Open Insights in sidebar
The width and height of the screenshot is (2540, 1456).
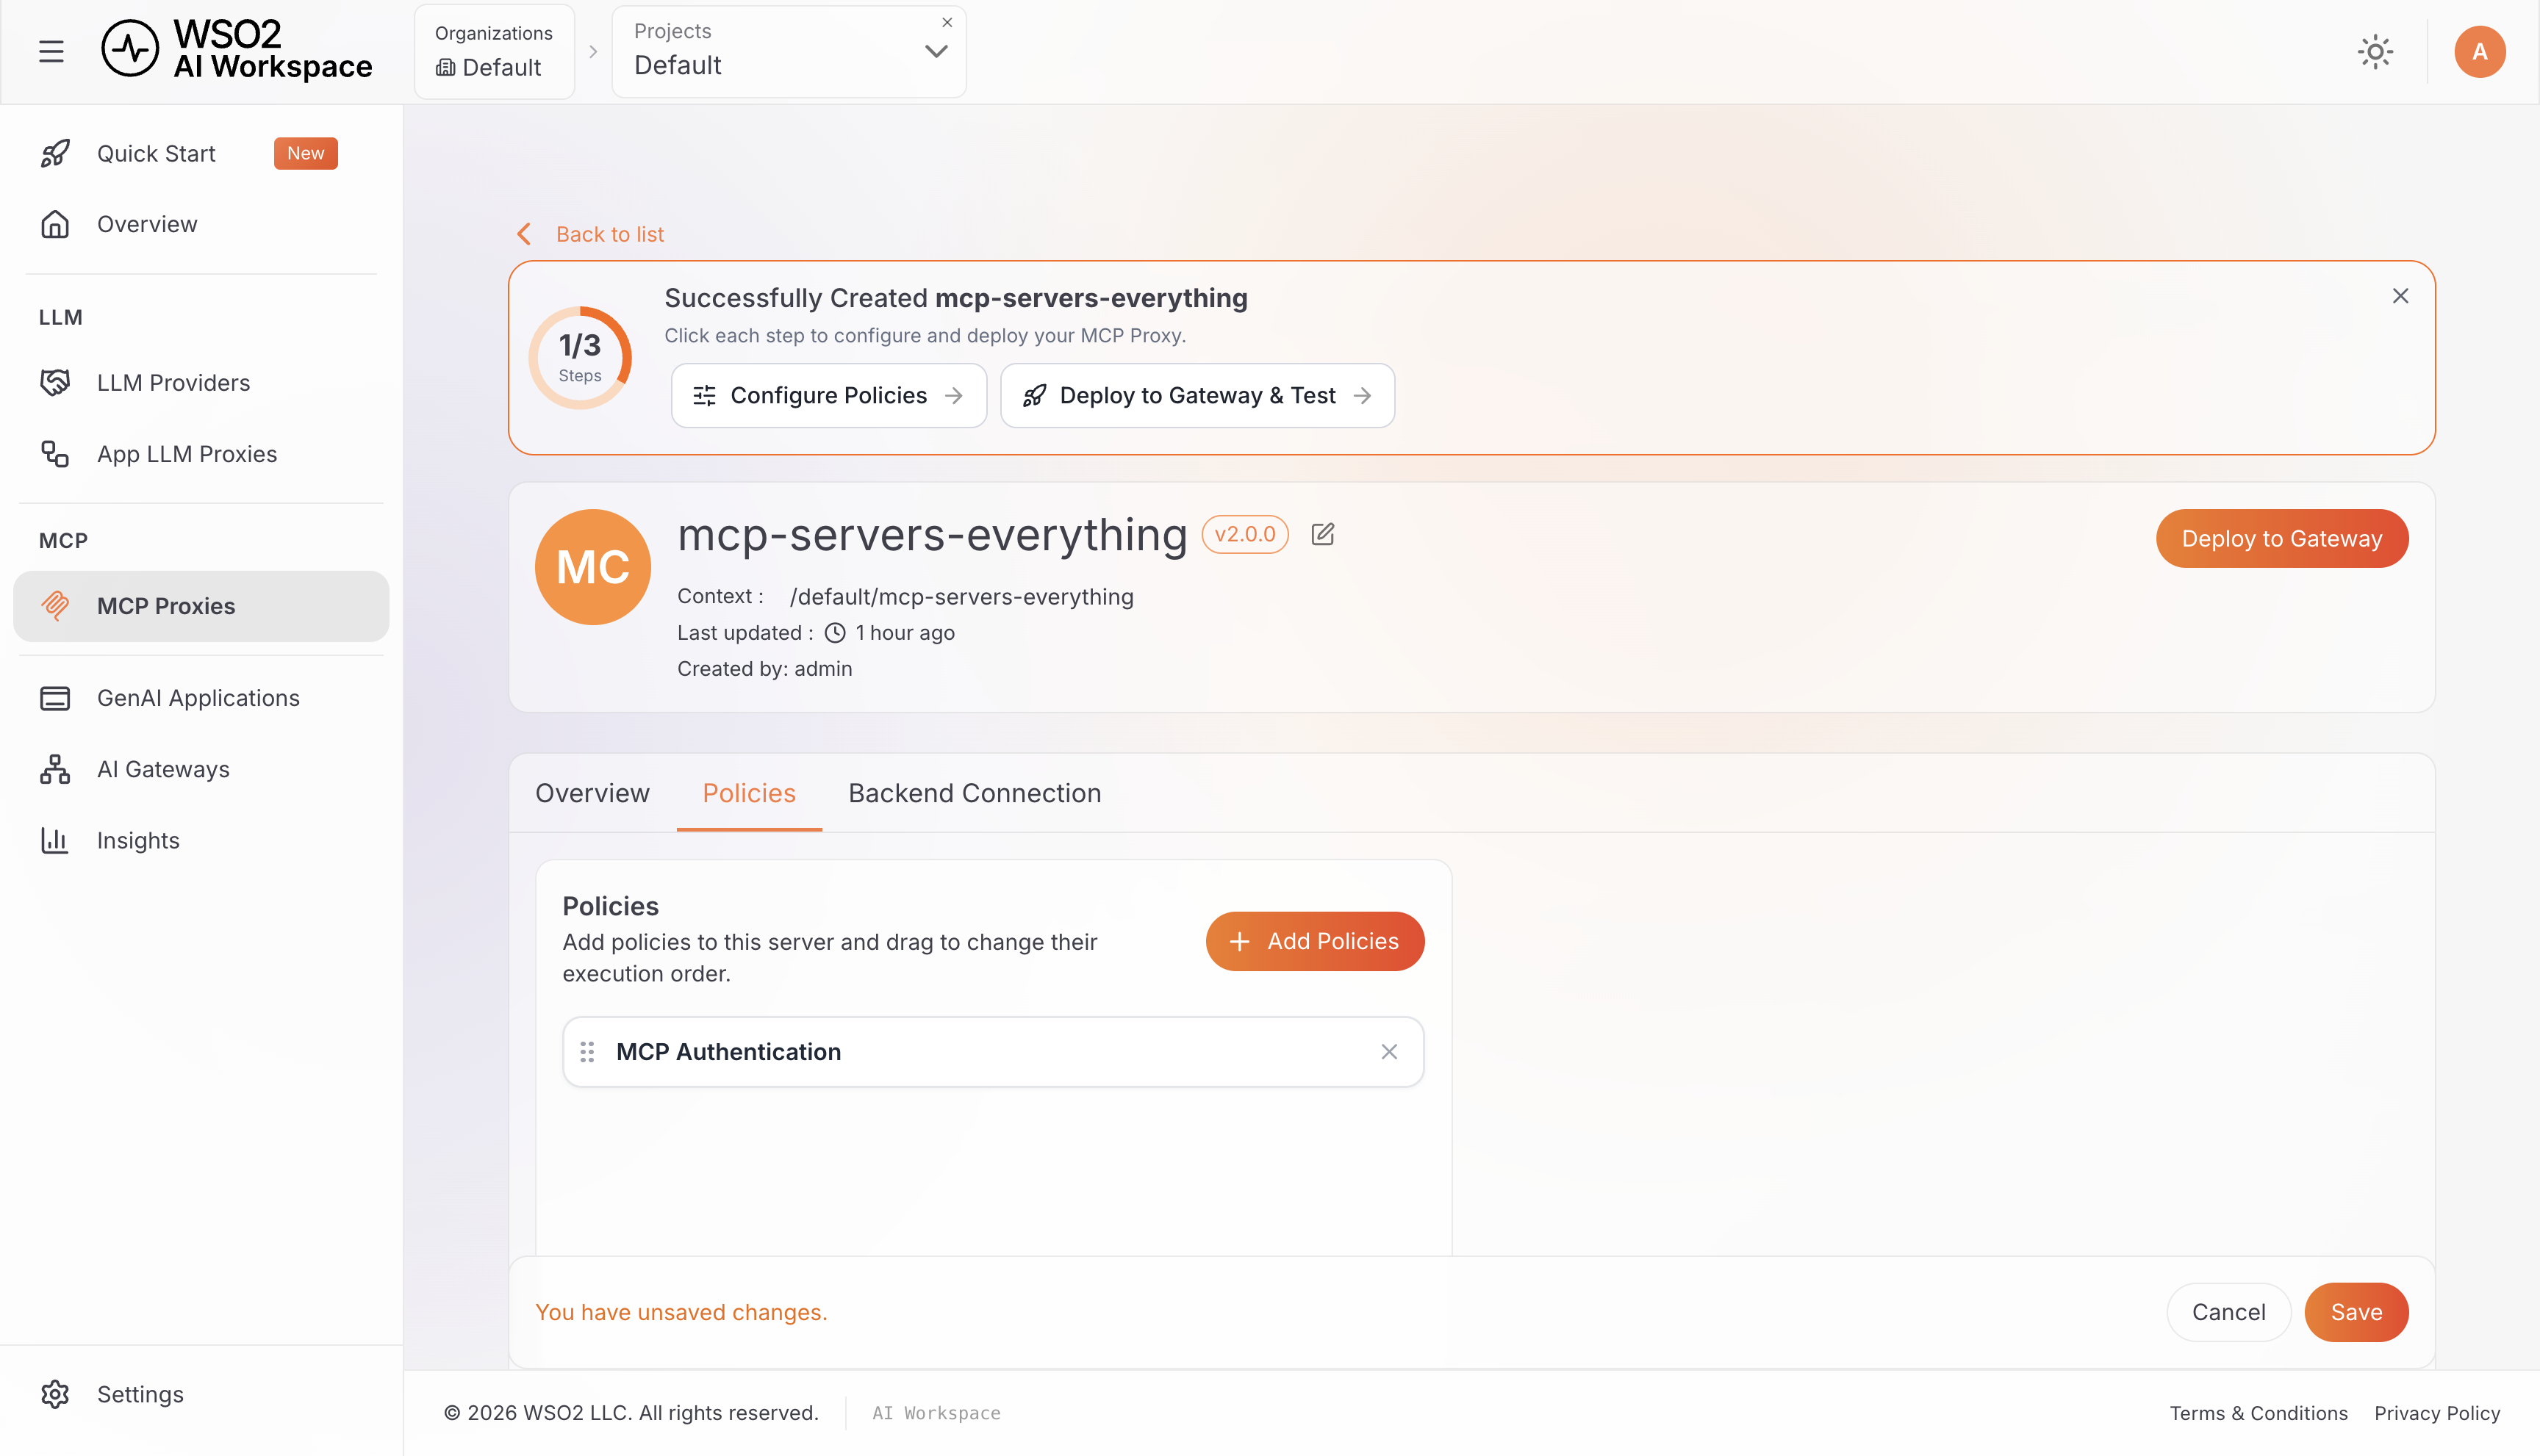201,840
